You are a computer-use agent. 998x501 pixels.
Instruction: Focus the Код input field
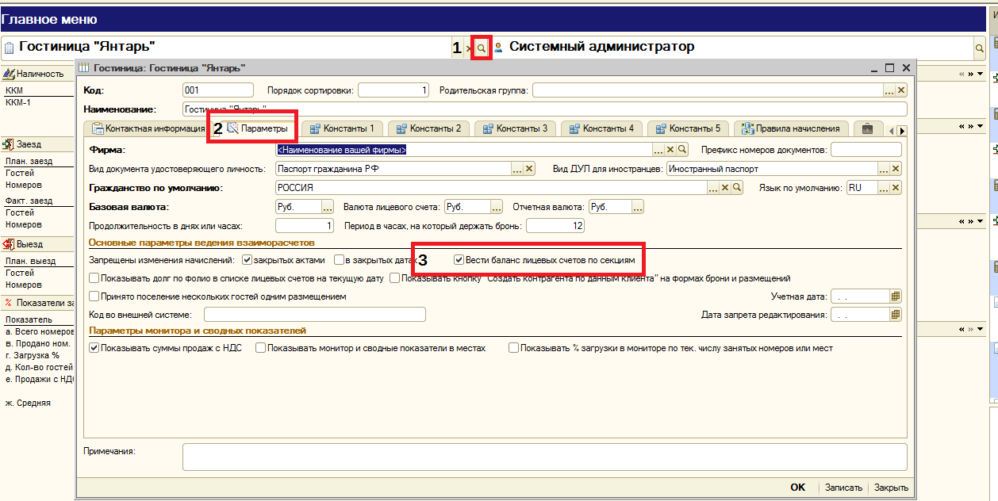click(218, 90)
